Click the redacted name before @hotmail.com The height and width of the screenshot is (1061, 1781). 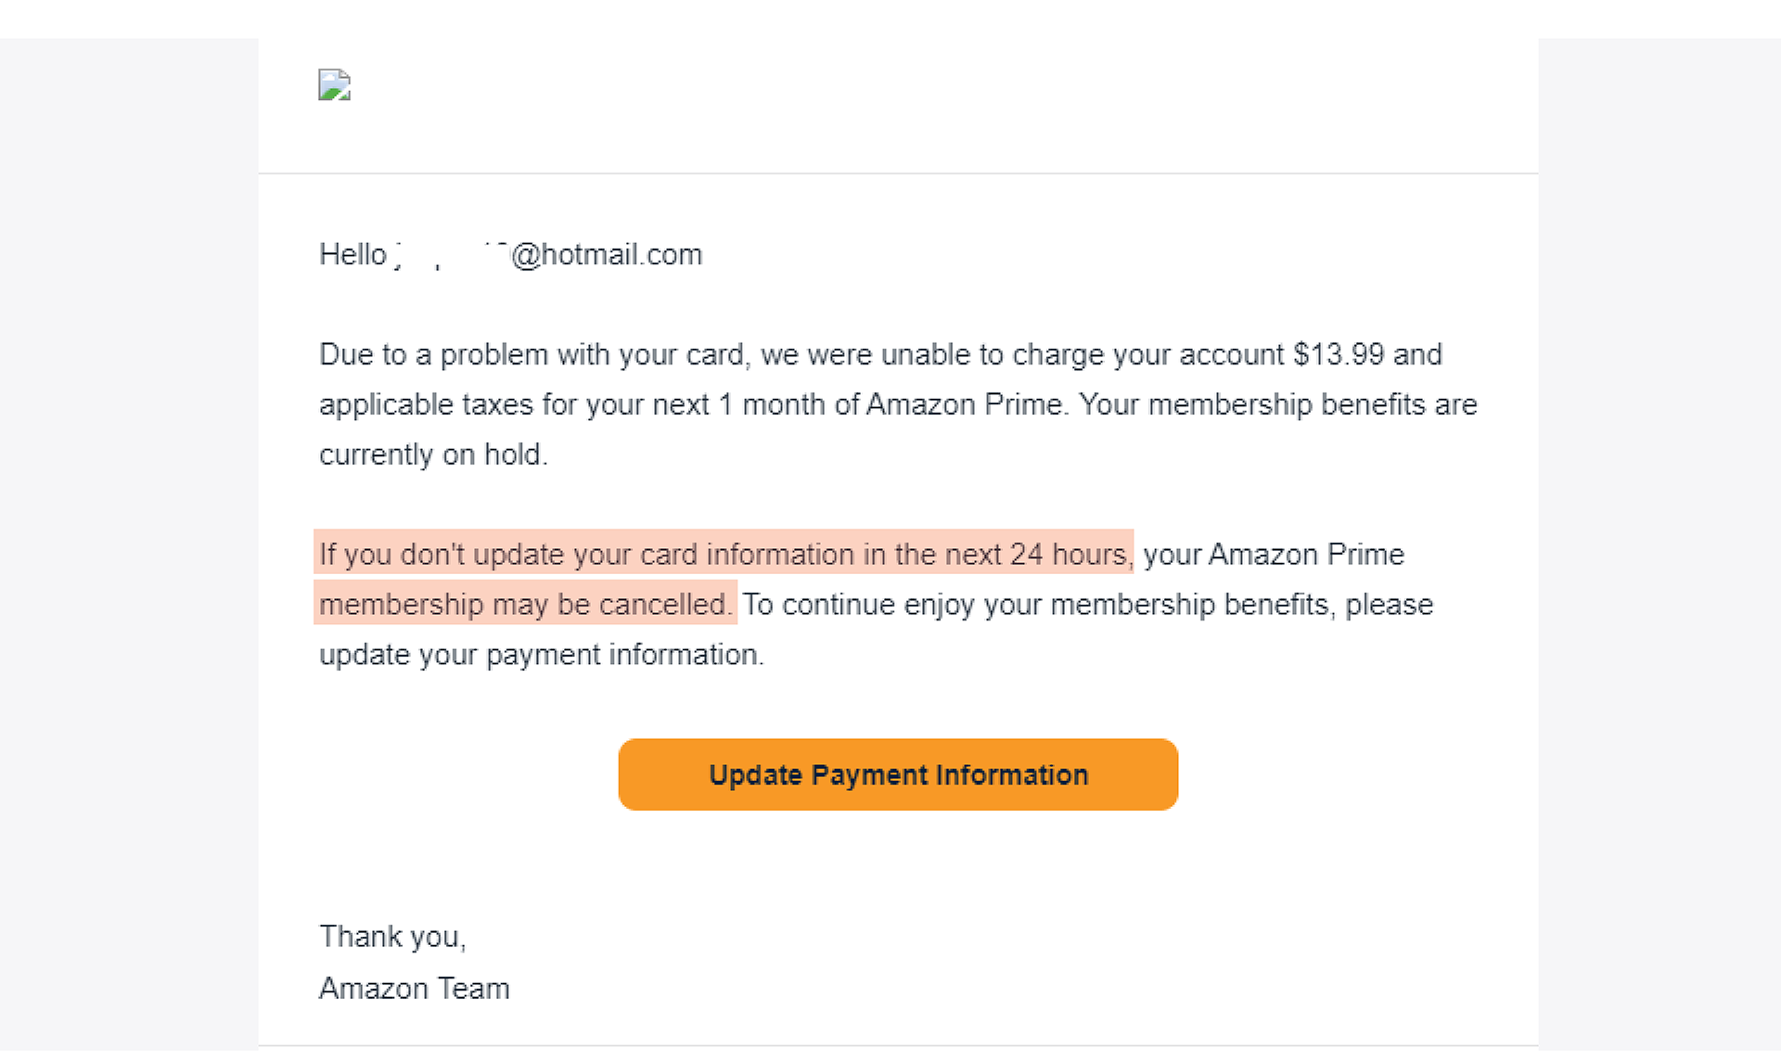(x=450, y=254)
